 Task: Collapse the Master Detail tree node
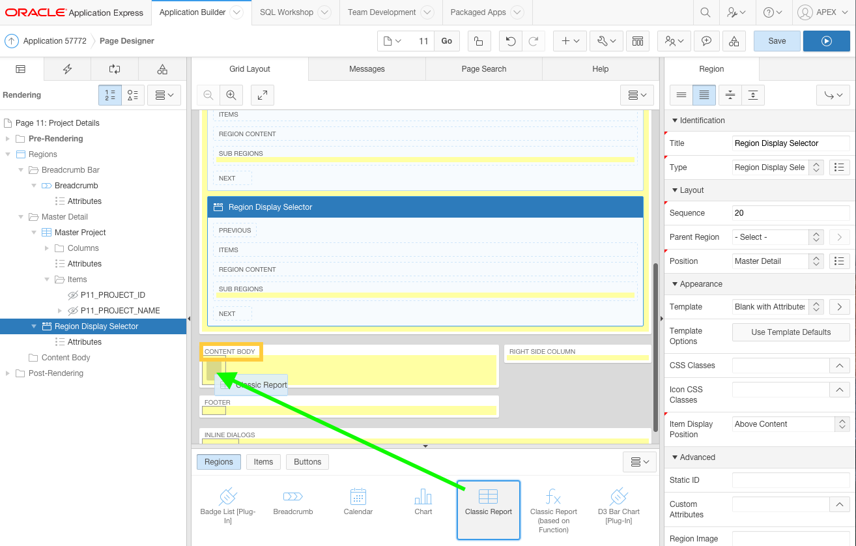point(21,217)
